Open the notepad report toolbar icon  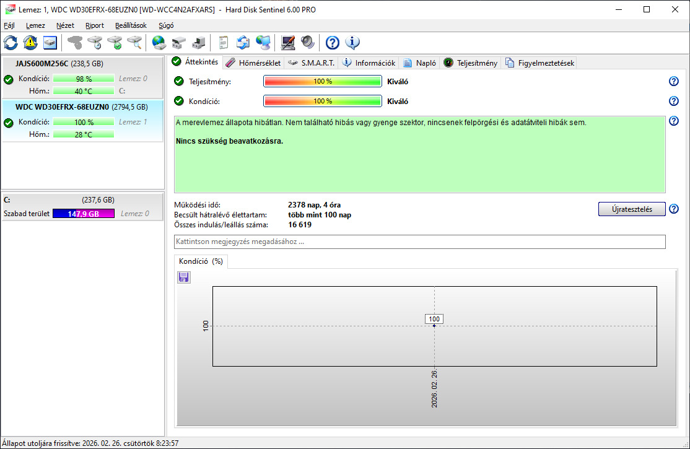(x=224, y=43)
